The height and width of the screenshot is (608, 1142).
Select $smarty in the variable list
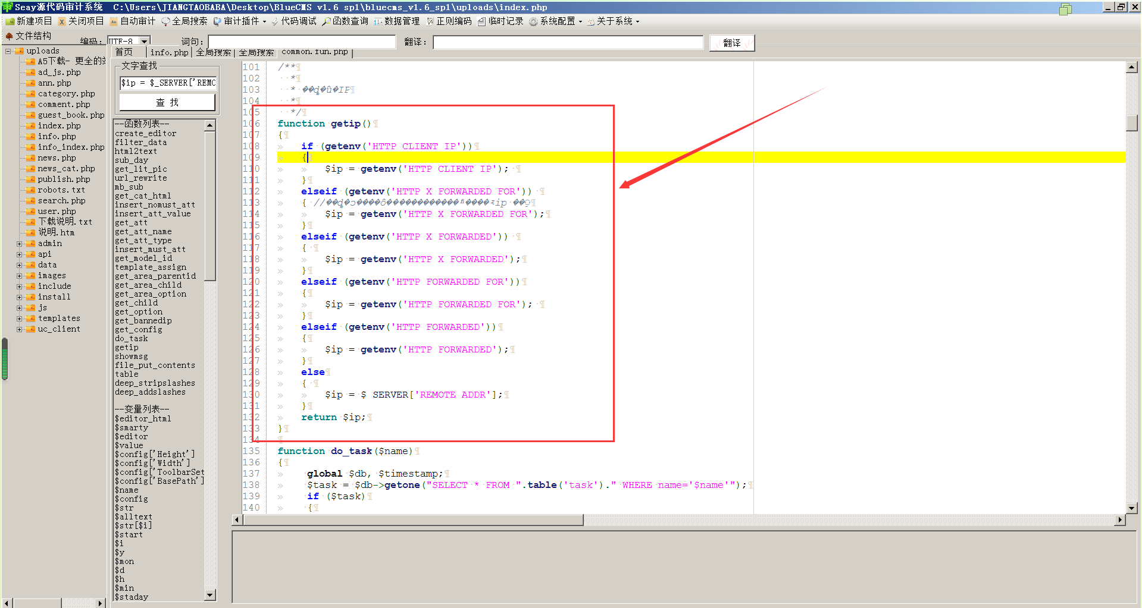[x=132, y=428]
